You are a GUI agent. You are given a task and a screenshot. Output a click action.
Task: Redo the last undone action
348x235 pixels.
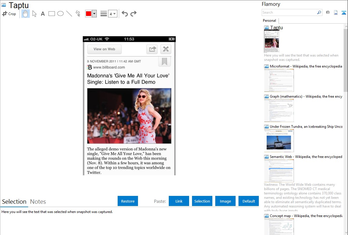(133, 14)
